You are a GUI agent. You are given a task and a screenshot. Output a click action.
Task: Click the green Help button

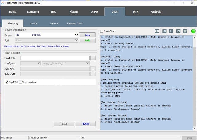pos(87,40)
